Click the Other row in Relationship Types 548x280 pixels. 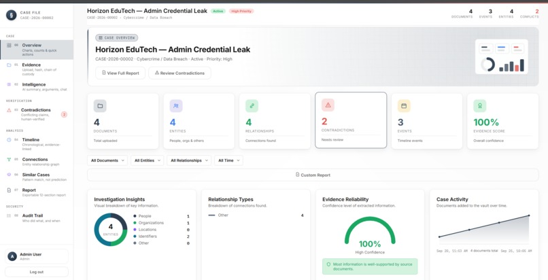(x=256, y=215)
